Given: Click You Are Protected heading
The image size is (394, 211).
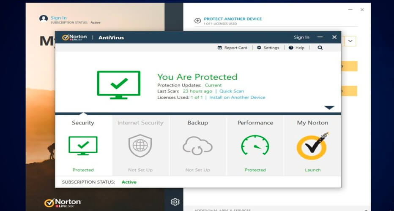Looking at the screenshot, I should pos(197,77).
